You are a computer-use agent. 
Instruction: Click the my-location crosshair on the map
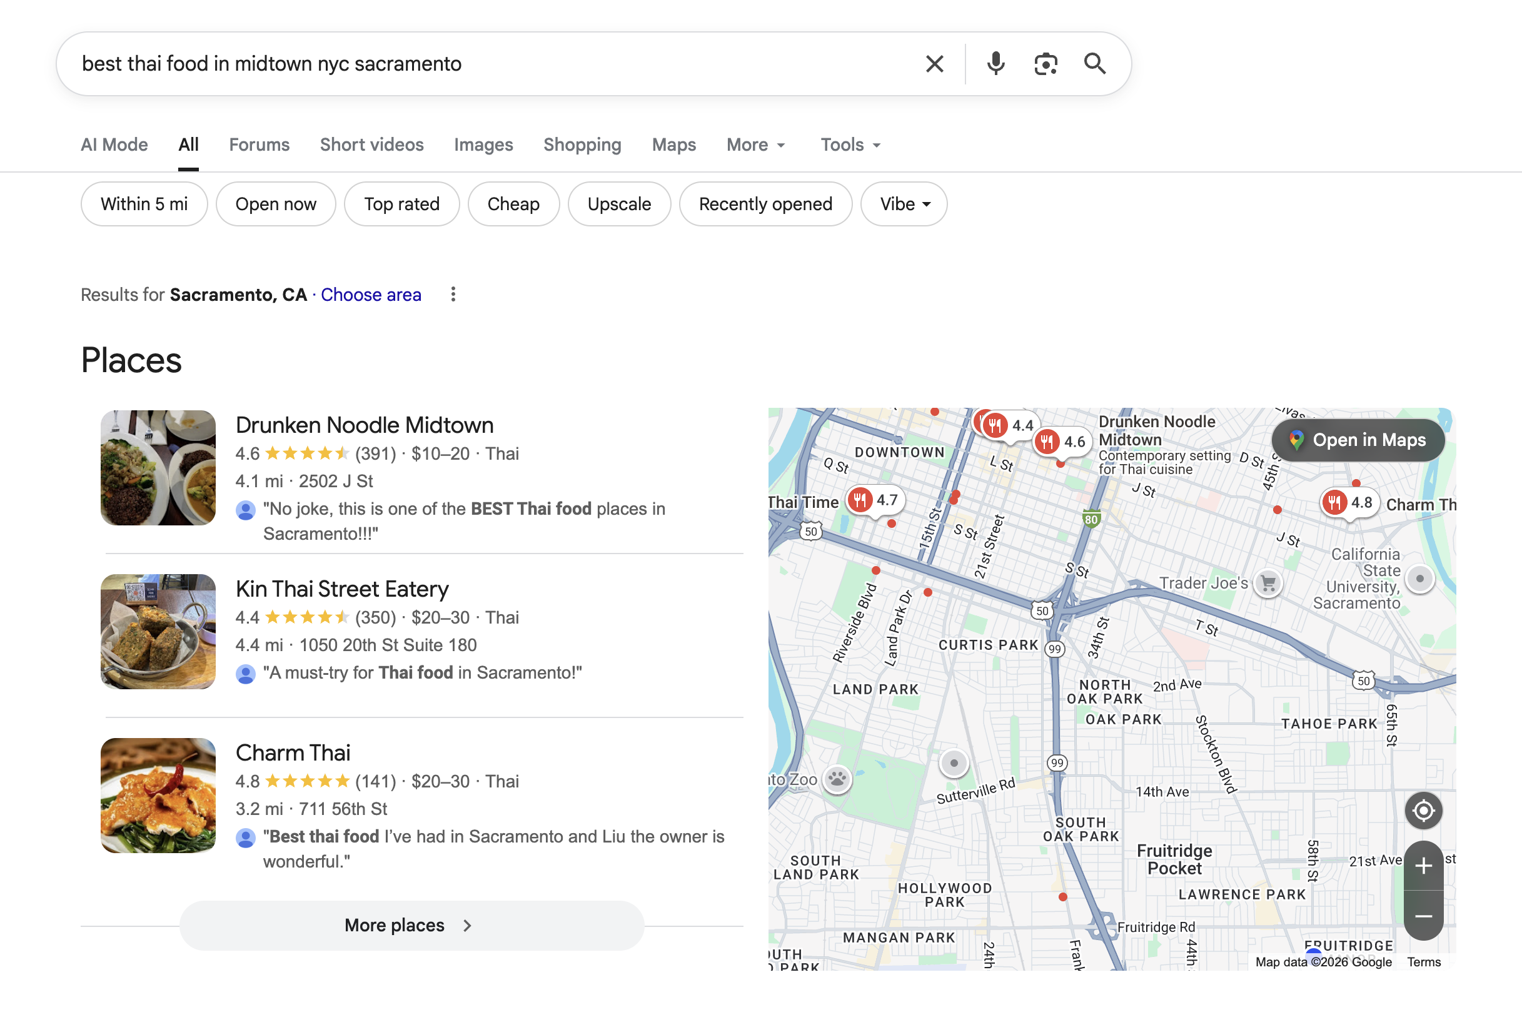click(1424, 810)
